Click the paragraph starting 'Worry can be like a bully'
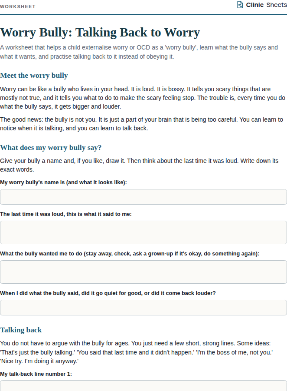The image size is (287, 391). tap(143, 98)
